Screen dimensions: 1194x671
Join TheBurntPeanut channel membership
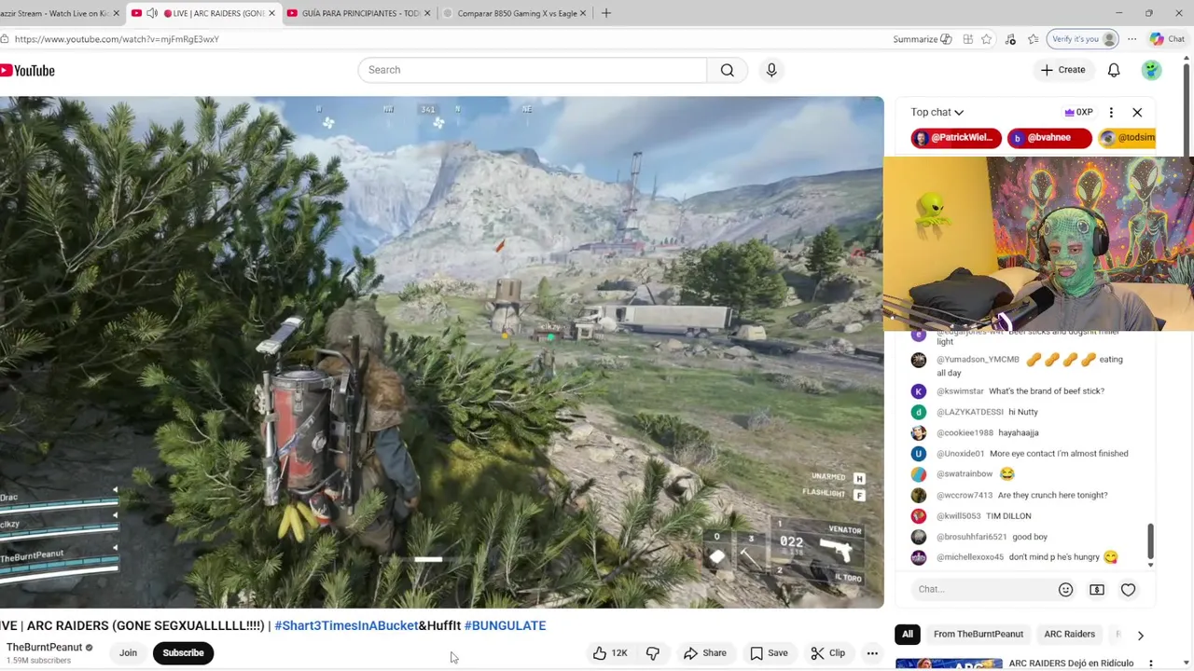[128, 653]
